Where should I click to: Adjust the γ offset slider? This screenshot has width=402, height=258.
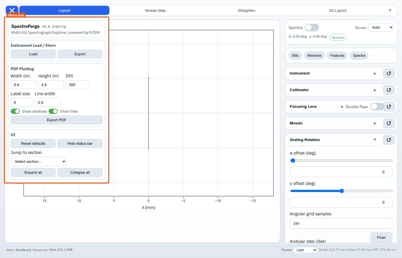341,191
